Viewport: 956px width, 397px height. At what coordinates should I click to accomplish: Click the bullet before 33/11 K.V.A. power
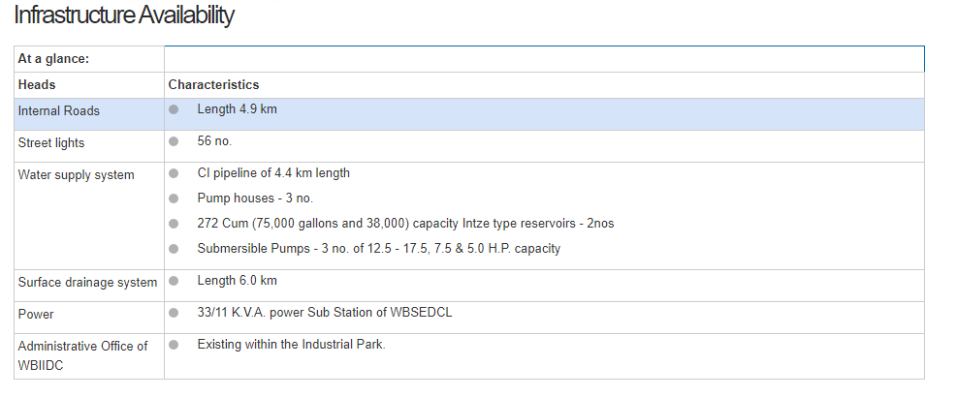coord(174,313)
